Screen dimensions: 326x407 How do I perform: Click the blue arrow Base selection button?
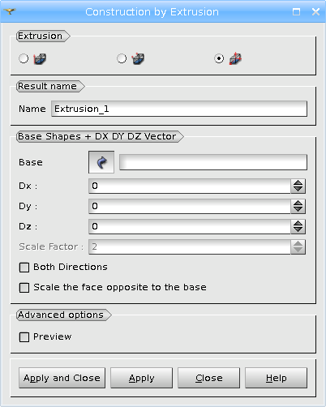pyautogui.click(x=101, y=162)
